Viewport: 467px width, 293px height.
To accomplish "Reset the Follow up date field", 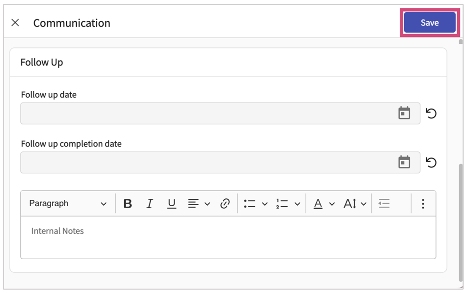I will pyautogui.click(x=431, y=113).
